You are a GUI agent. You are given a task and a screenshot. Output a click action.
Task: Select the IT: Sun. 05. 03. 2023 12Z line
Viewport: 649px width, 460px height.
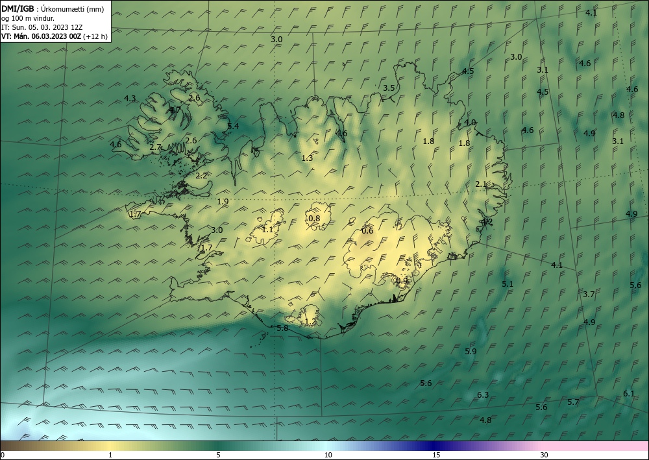(42, 27)
